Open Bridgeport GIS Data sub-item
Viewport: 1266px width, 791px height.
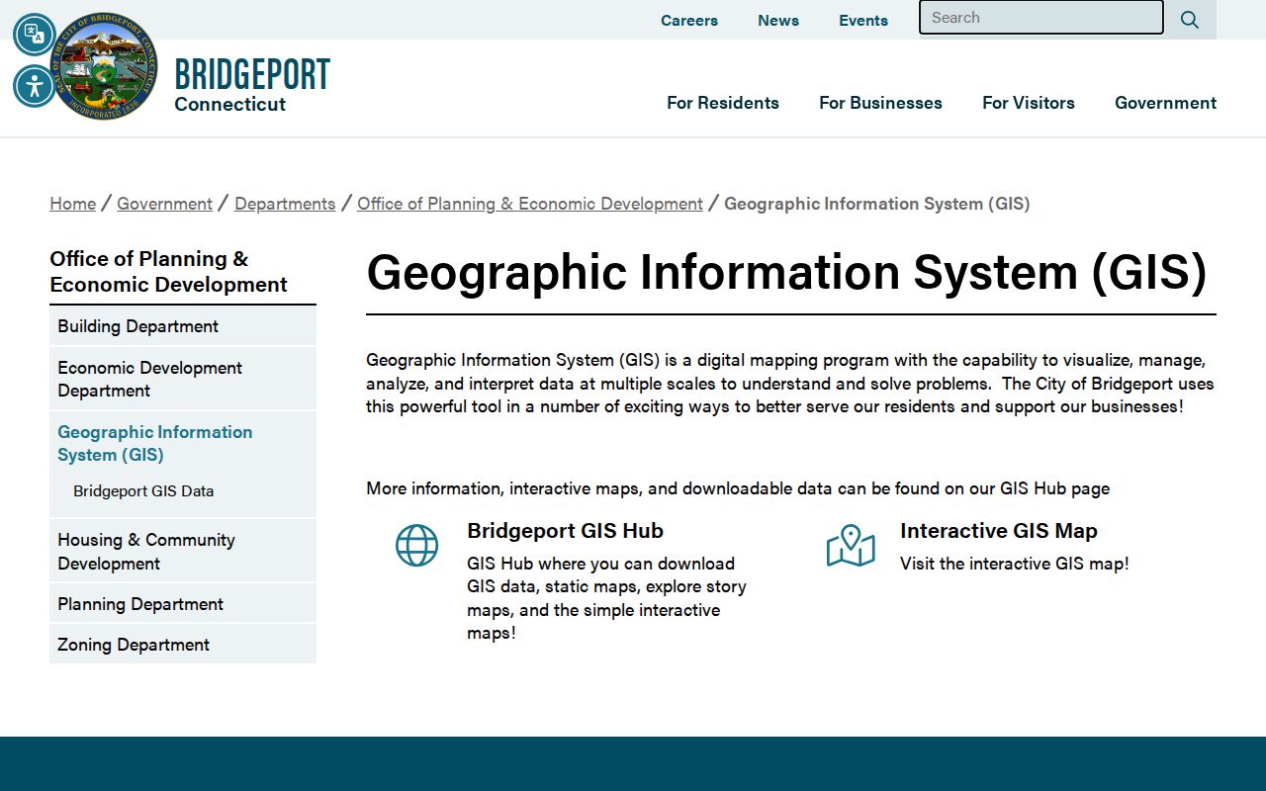click(x=143, y=491)
